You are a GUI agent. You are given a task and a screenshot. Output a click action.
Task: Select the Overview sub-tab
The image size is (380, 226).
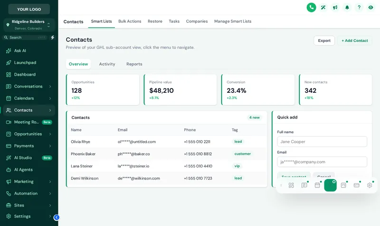pyautogui.click(x=78, y=64)
